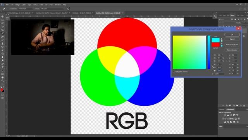Open Color Libraries button
Image resolution: width=248 pixels, height=140 pixels.
(232, 50)
